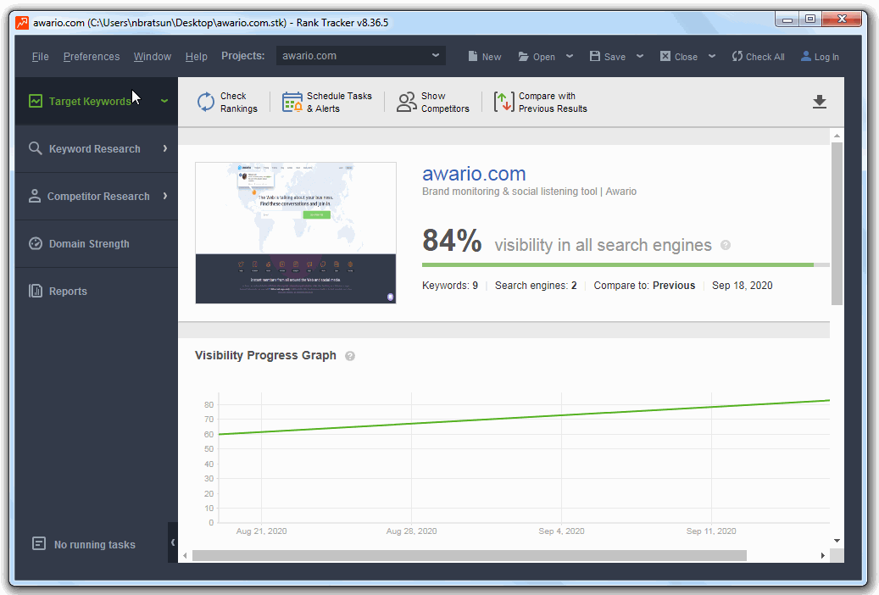Click the Check Rankings refresh icon
Screen dimensions: 879x595
tap(206, 102)
